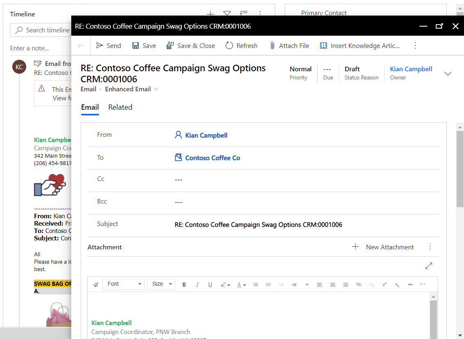Open the Size dropdown
This screenshot has height=339, width=464.
(161, 284)
